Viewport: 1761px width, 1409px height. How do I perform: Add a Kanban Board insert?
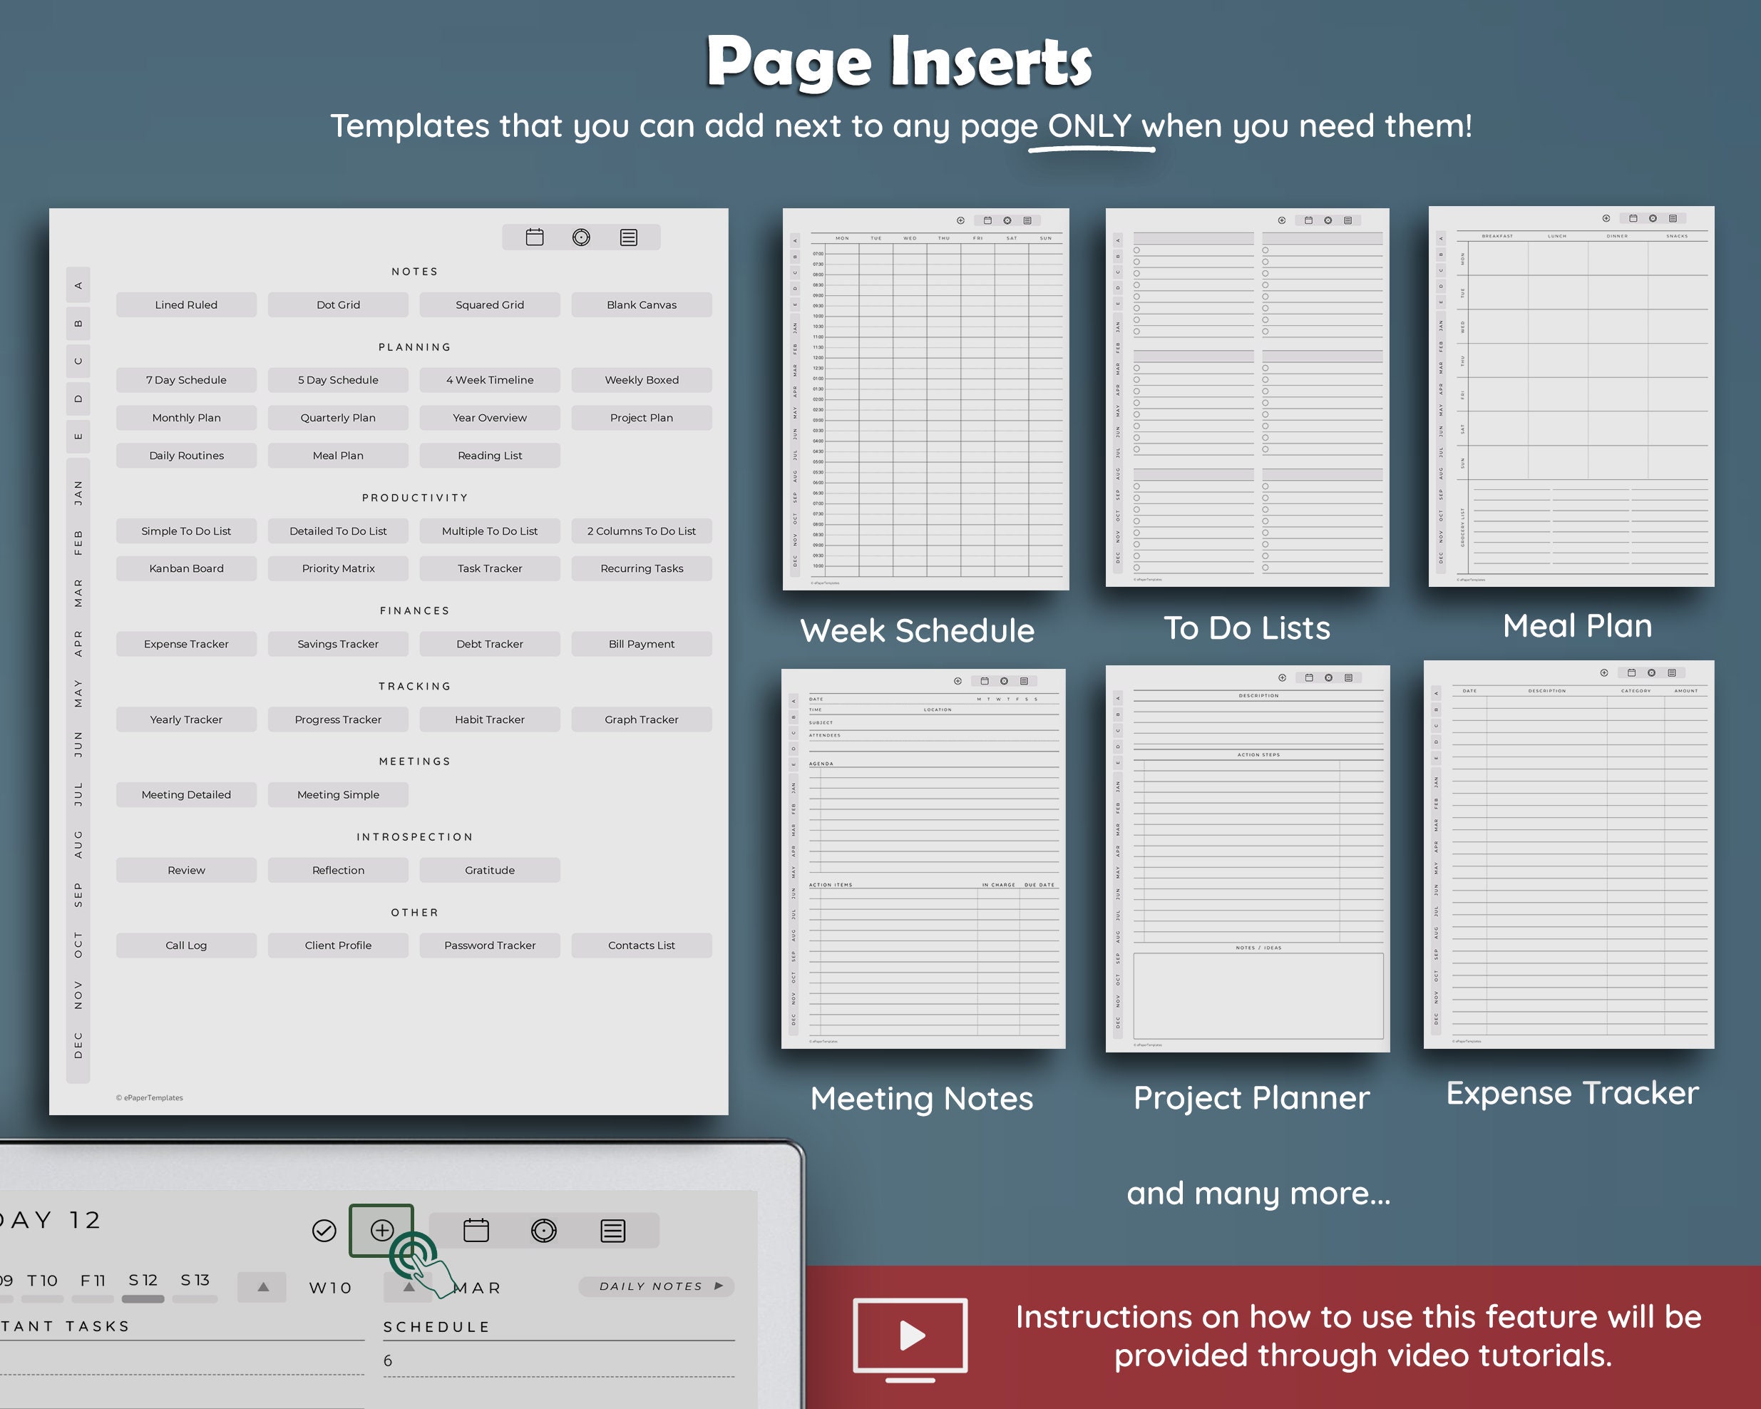[186, 568]
